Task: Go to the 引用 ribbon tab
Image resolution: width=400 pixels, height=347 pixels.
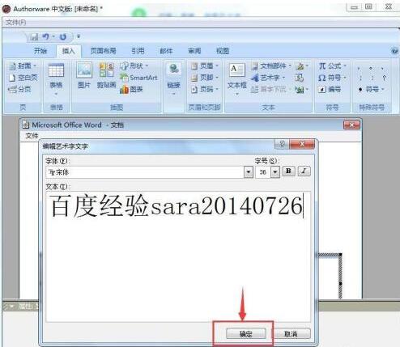Action: click(138, 50)
